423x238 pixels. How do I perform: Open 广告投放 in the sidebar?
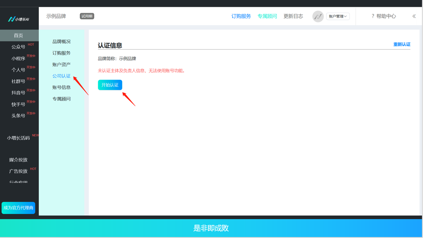tap(18, 171)
